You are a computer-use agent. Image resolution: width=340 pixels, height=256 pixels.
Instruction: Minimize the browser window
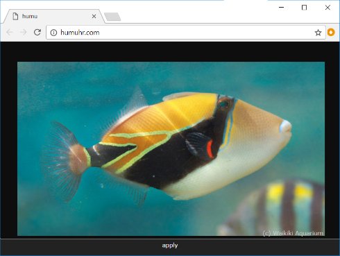281,8
